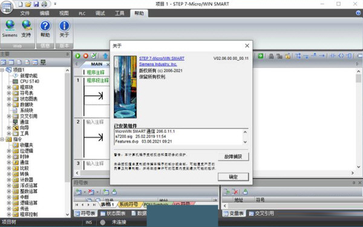This screenshot has height=227, width=363.
Task: Click the New file icon in title bar
Action: coord(21,4)
